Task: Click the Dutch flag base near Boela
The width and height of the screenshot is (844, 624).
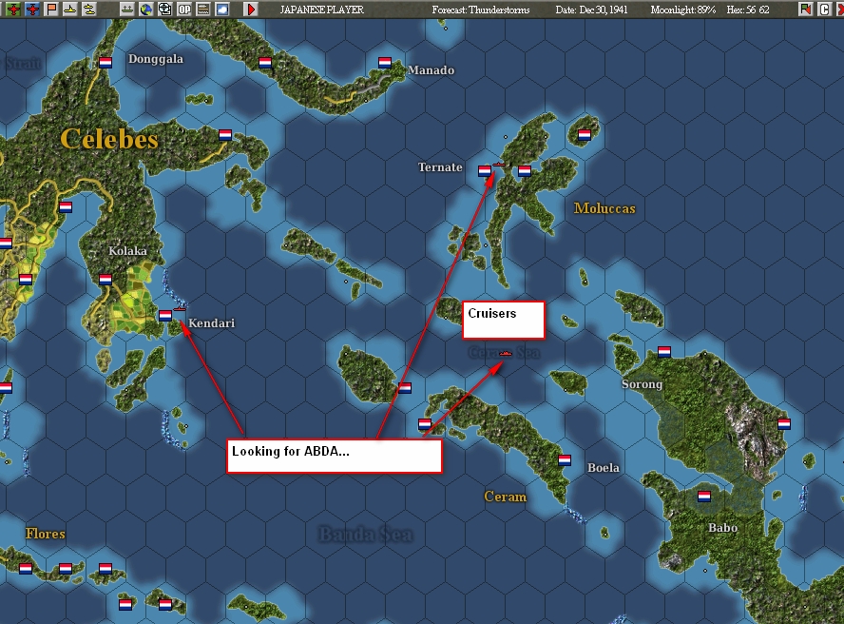Action: click(565, 459)
